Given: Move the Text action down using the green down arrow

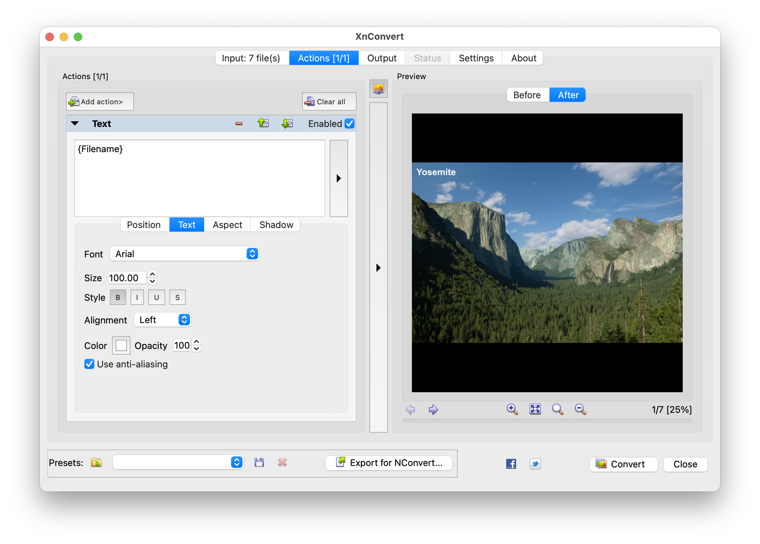Looking at the screenshot, I should [287, 123].
